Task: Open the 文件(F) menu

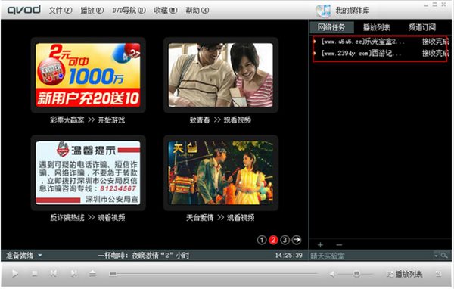Action: pos(61,11)
